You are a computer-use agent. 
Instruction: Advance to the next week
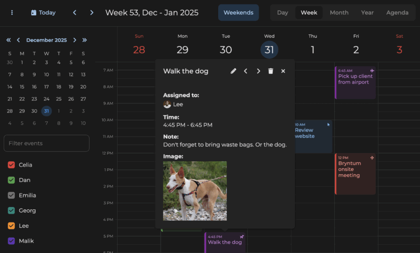click(x=91, y=13)
